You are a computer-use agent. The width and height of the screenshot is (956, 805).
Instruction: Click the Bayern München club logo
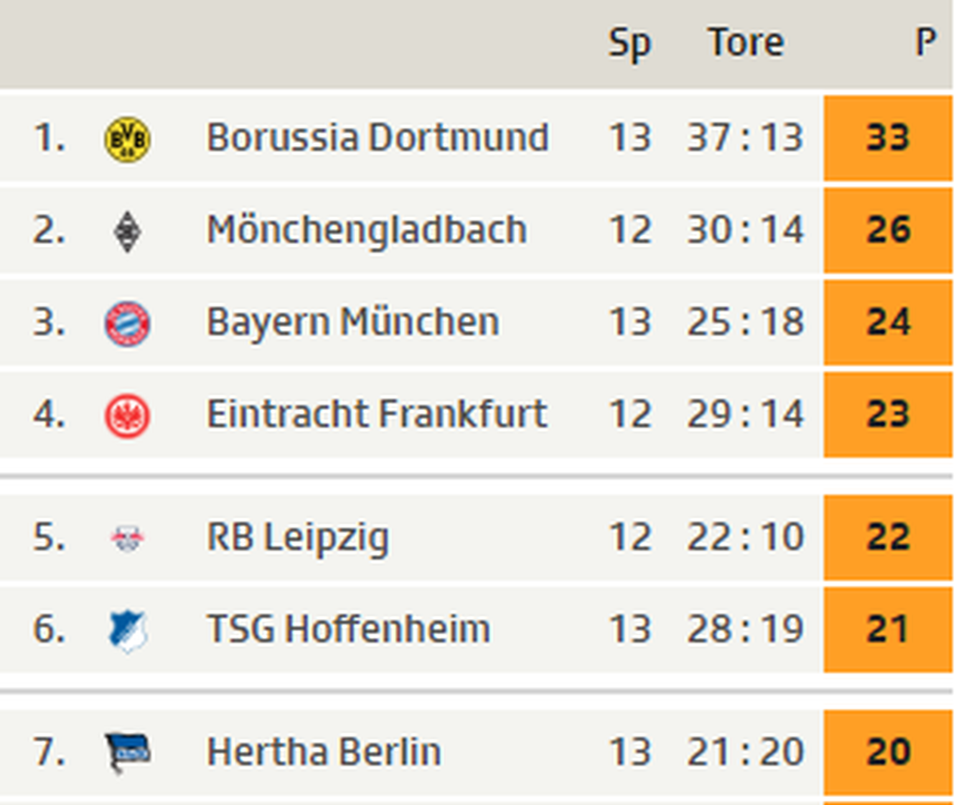(128, 323)
